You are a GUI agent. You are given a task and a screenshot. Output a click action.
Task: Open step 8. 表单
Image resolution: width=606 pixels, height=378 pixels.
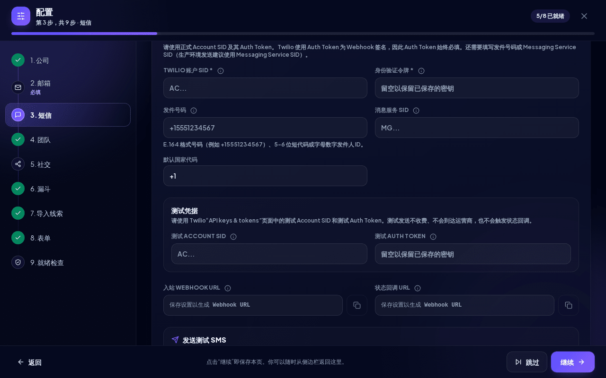coord(68,238)
